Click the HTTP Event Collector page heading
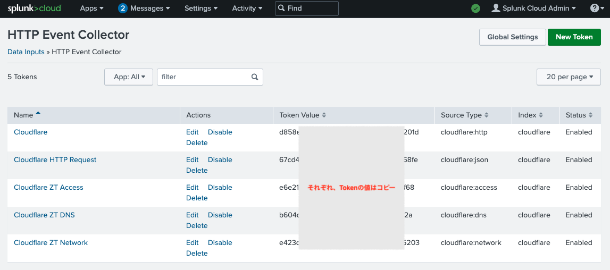The height and width of the screenshot is (270, 610). pos(69,35)
